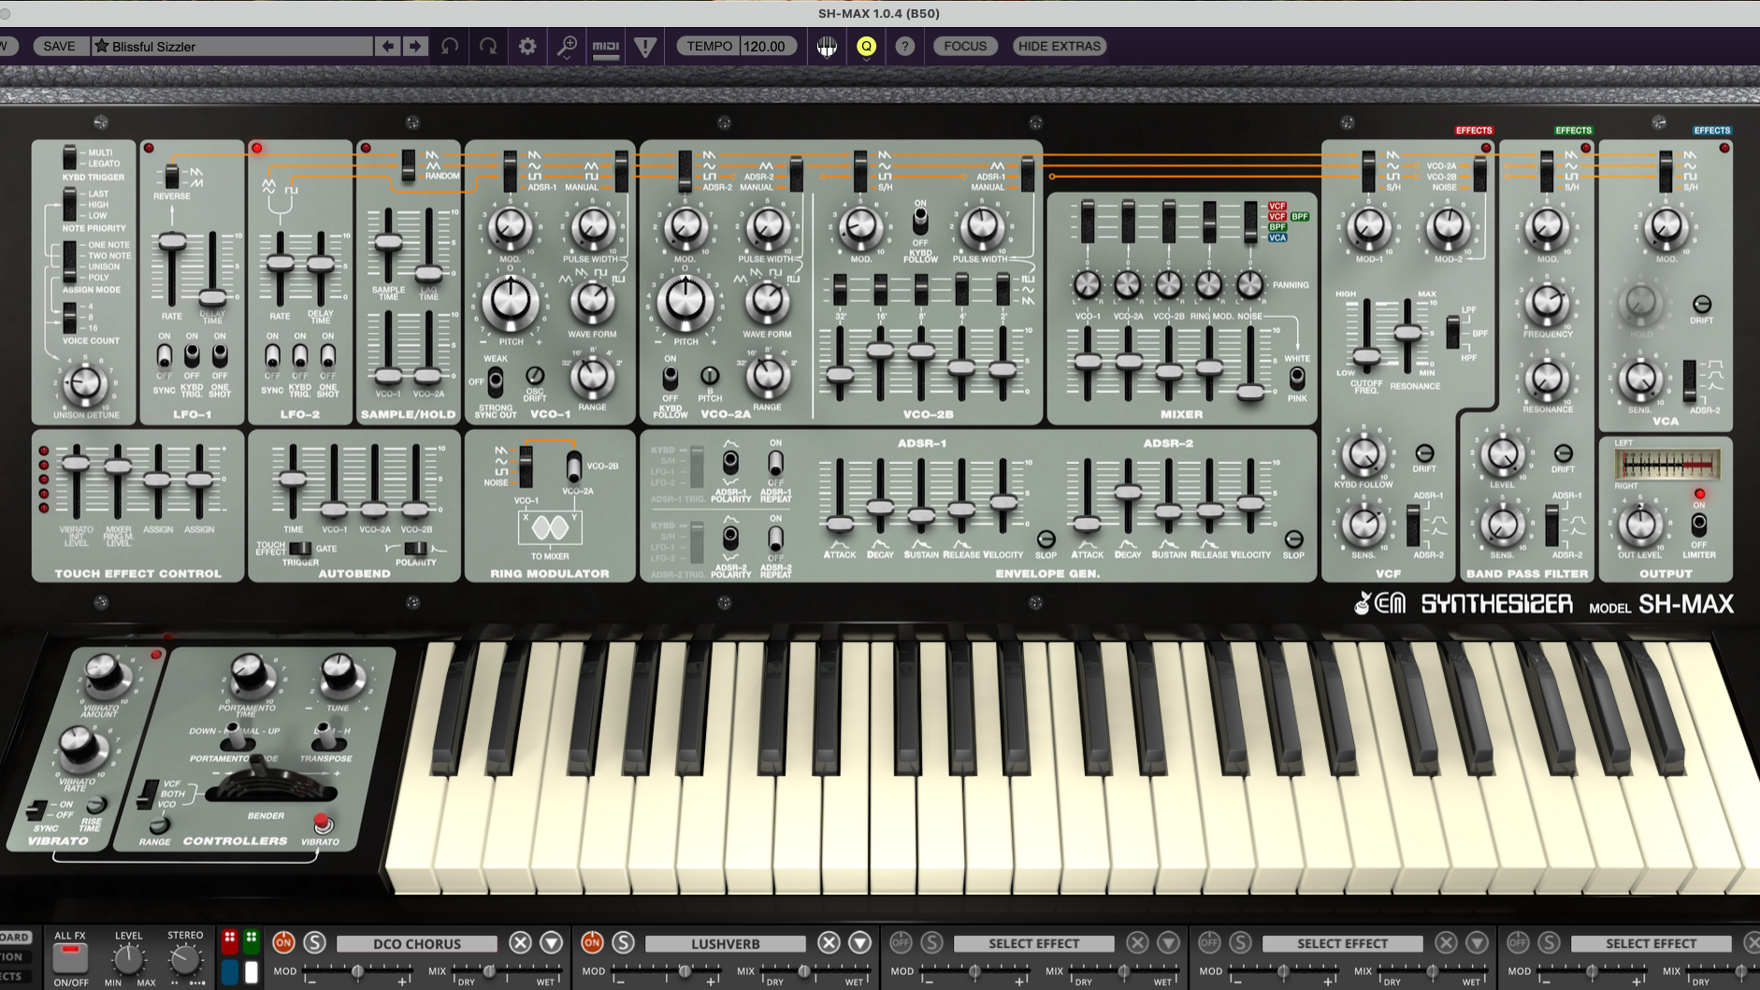Open the settings gear in the toolbar
Screen dimensions: 1760x990
click(x=527, y=46)
